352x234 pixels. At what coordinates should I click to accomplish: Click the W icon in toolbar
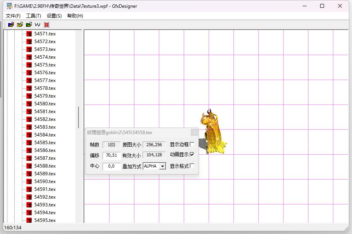[38, 24]
